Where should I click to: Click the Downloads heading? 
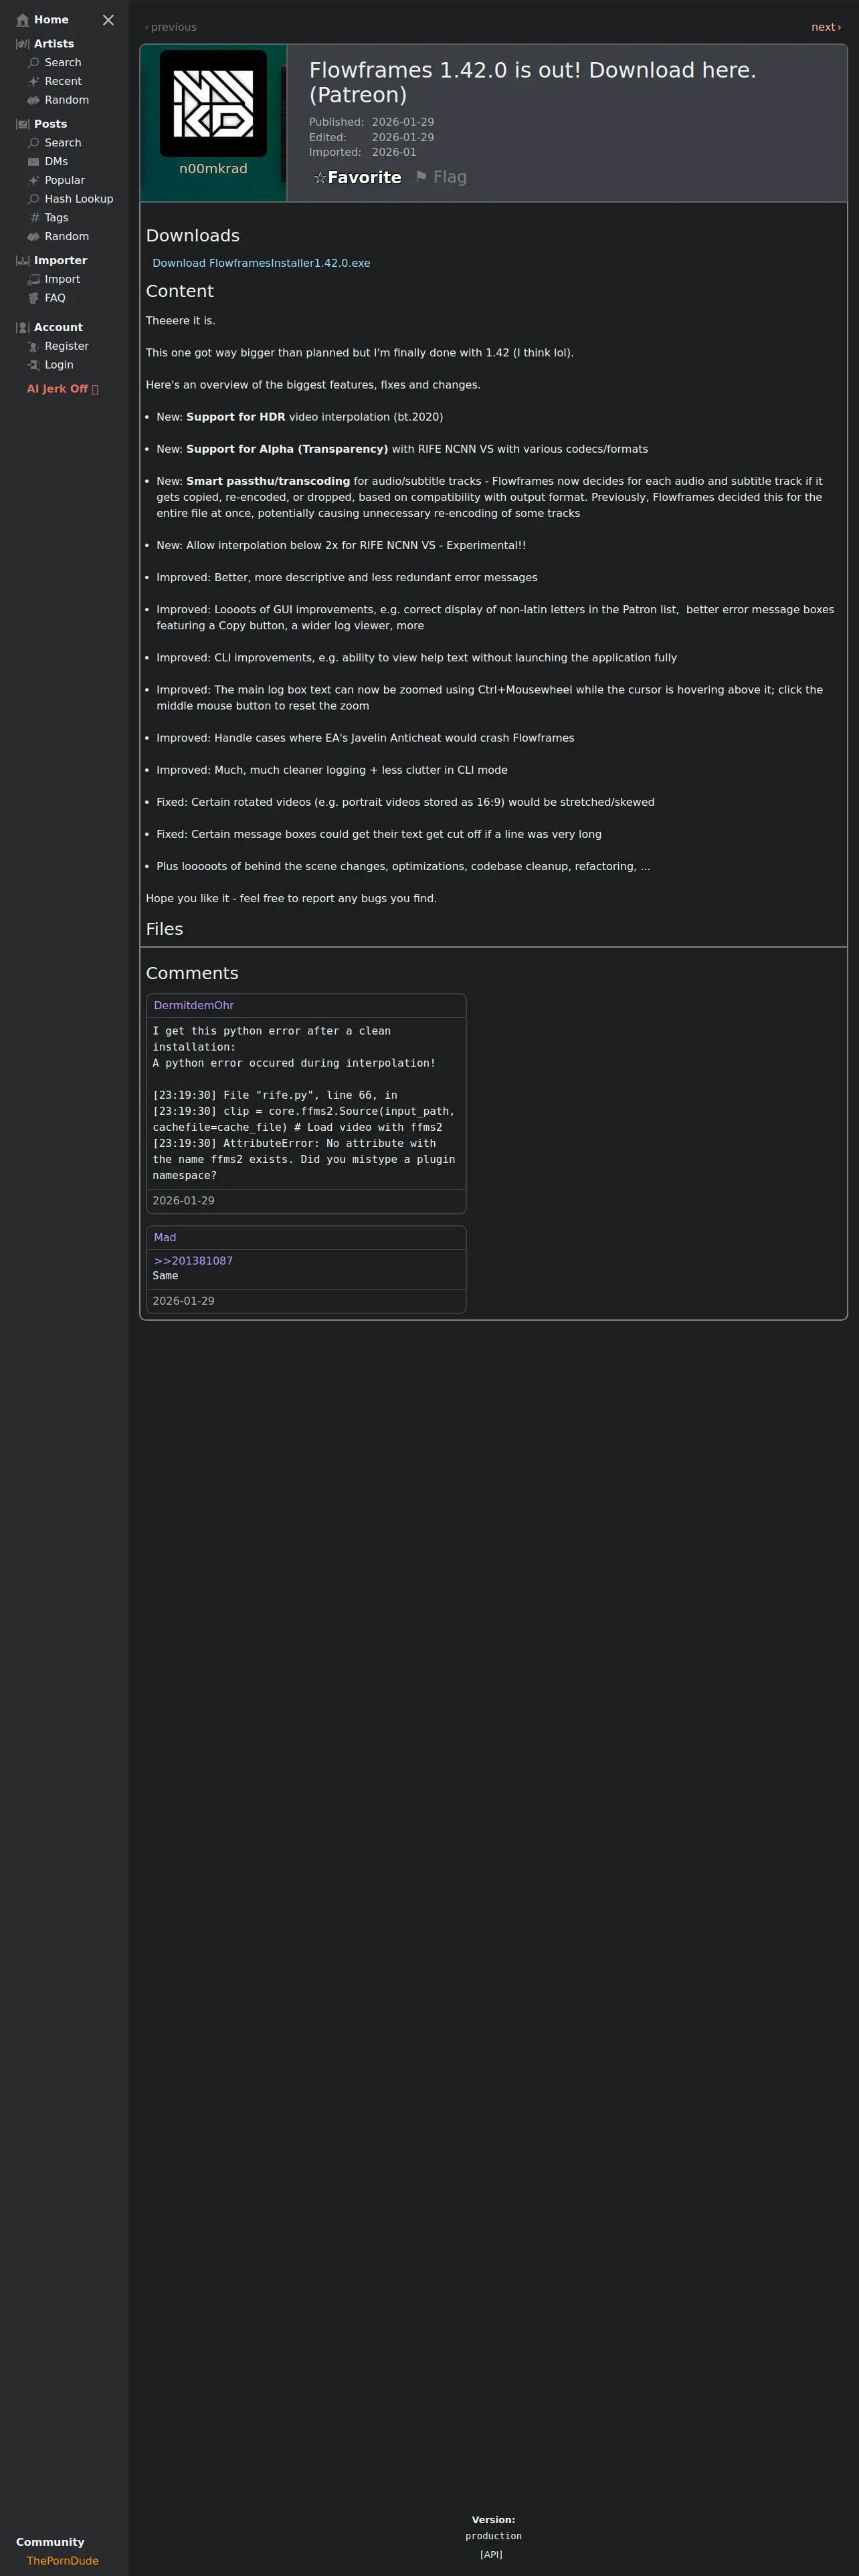coord(193,236)
